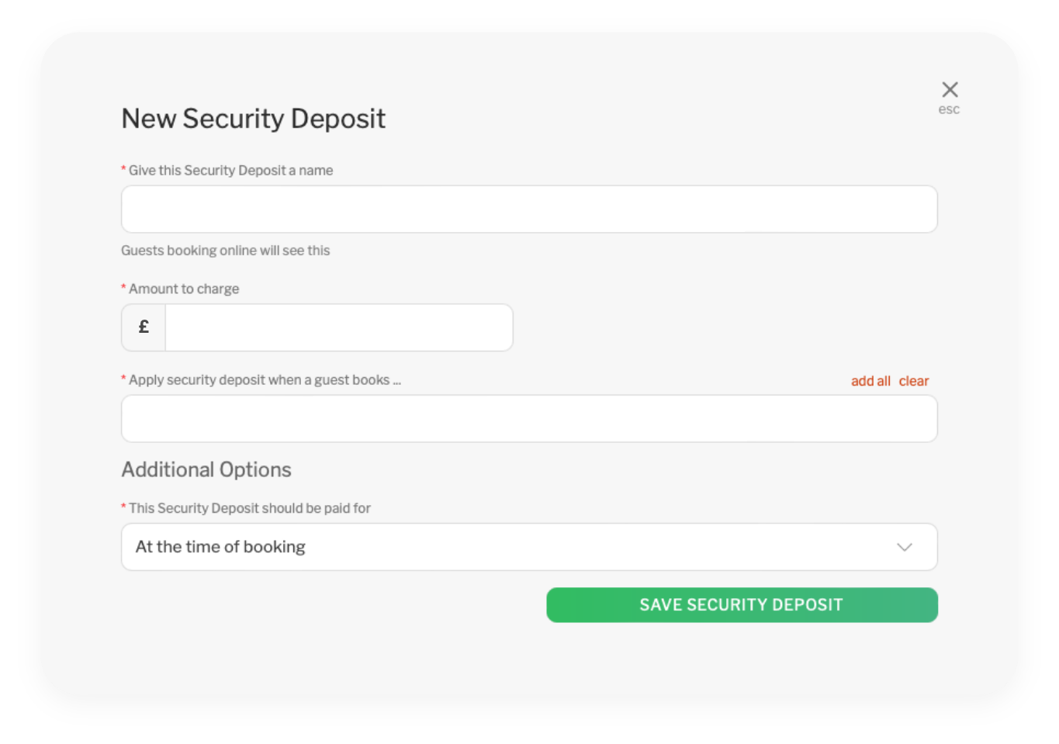Focus the Amount to charge input
This screenshot has height=744, width=1059.
338,327
